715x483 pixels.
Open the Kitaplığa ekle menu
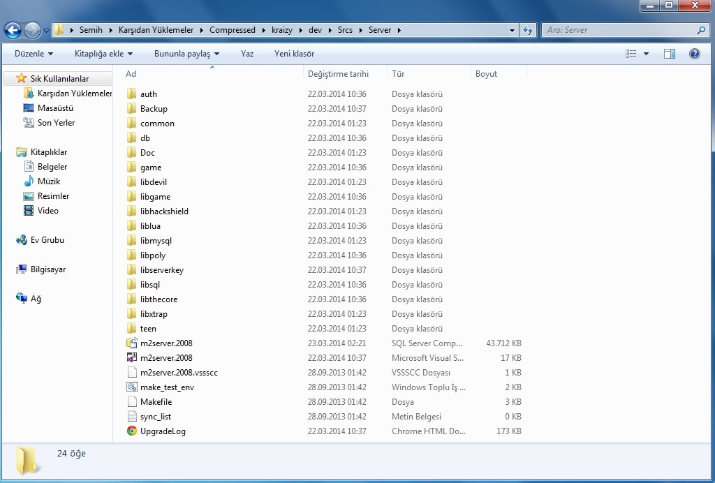tap(103, 54)
